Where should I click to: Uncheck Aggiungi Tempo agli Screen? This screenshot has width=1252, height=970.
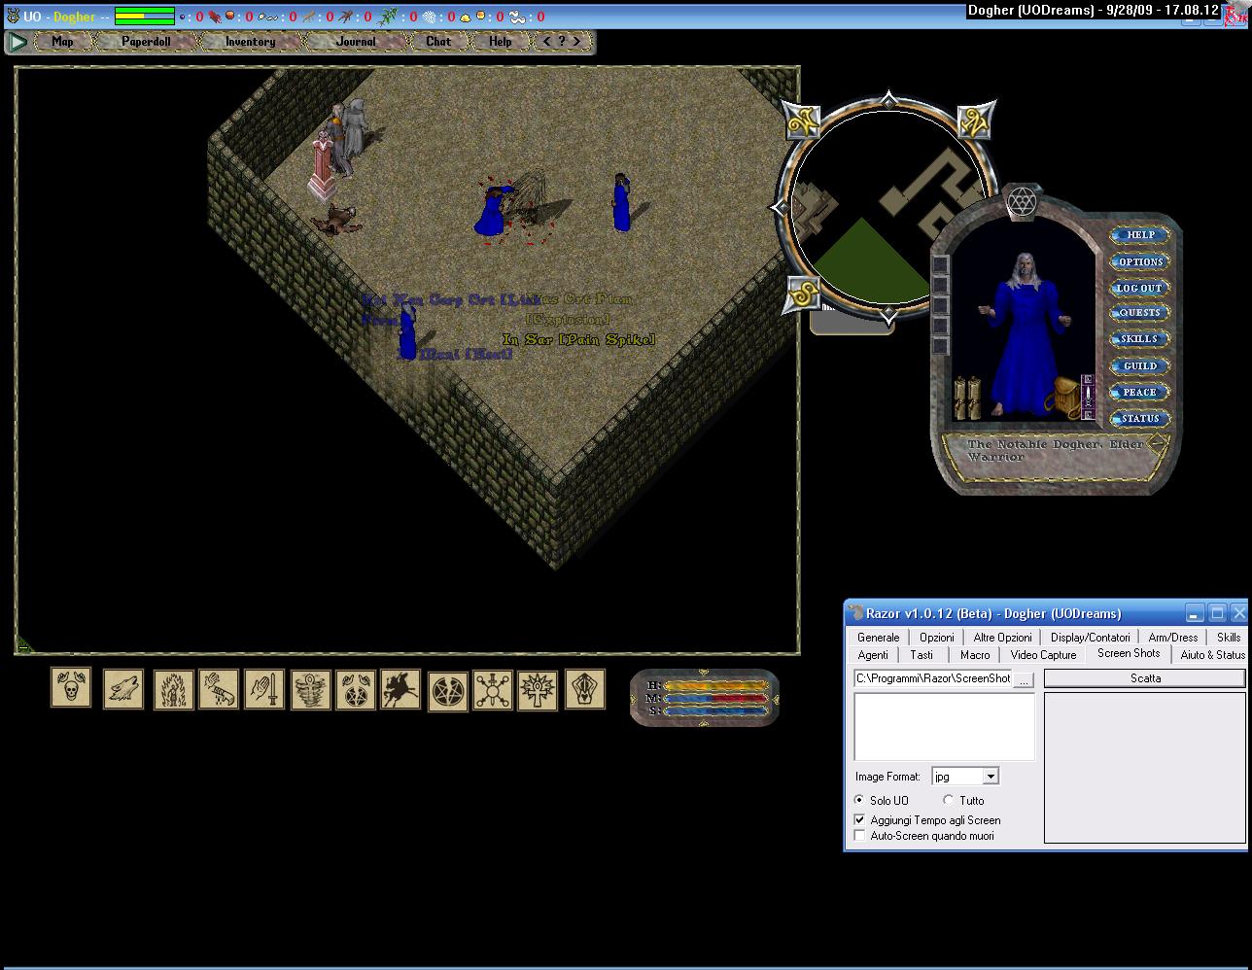pos(859,819)
